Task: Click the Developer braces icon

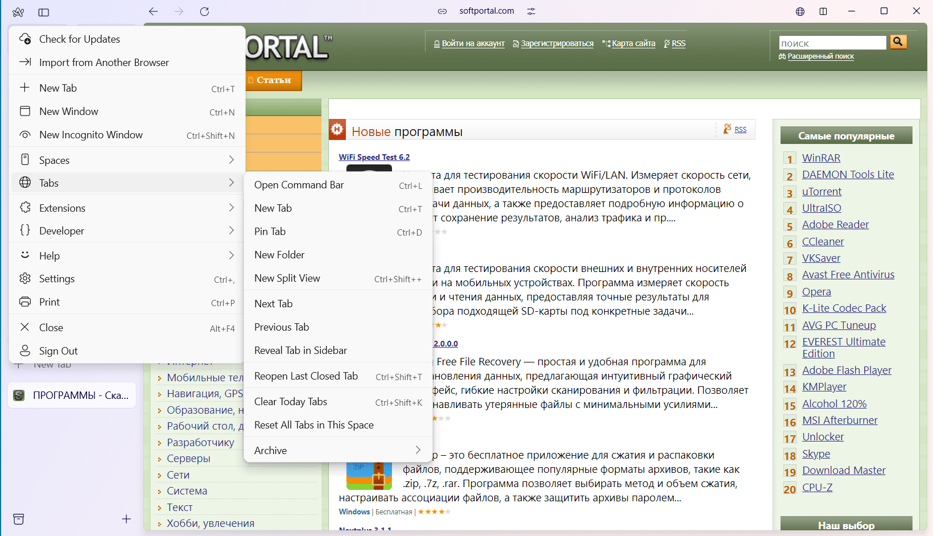Action: [25, 230]
